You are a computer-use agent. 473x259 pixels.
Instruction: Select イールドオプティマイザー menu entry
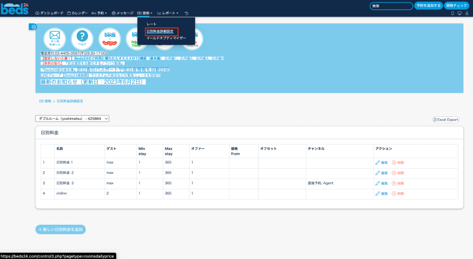click(x=166, y=38)
